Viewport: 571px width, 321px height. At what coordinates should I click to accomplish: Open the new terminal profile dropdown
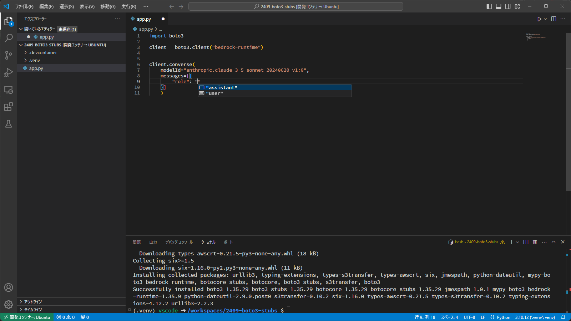pos(517,242)
